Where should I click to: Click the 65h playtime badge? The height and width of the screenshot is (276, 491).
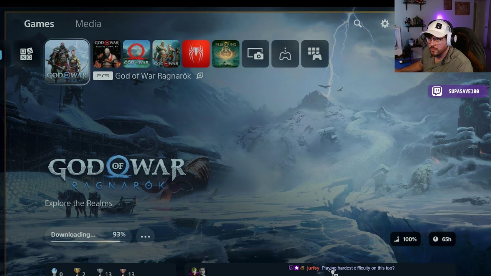(x=442, y=239)
